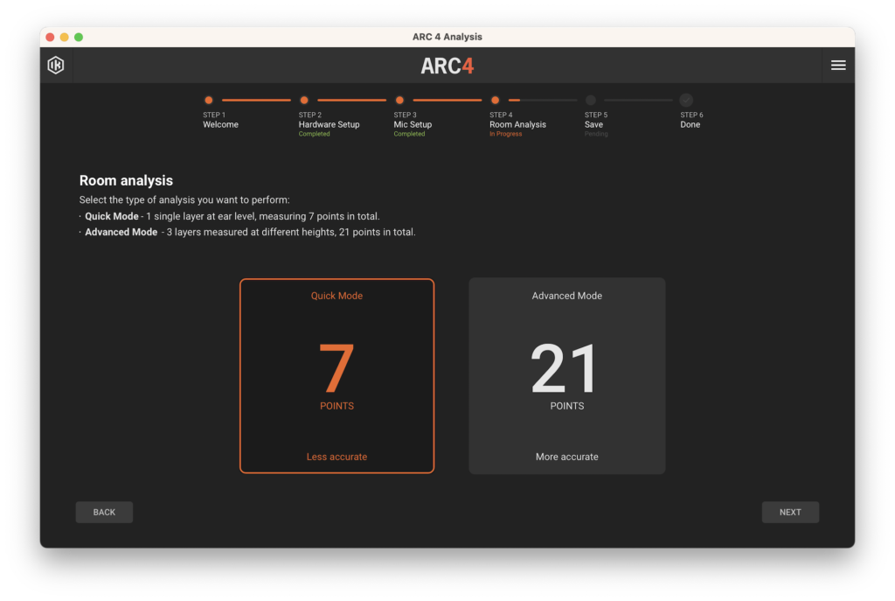Screen dimensions: 895x601
Task: Click the Step 3 Mic Setup dot
Action: (399, 101)
